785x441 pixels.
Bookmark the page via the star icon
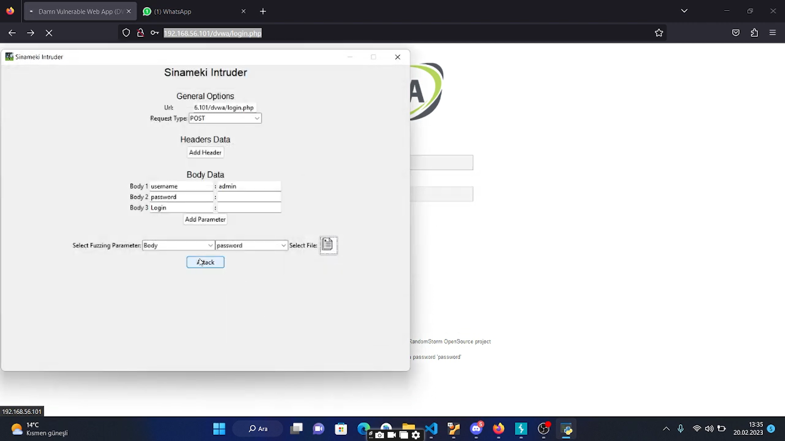click(659, 33)
